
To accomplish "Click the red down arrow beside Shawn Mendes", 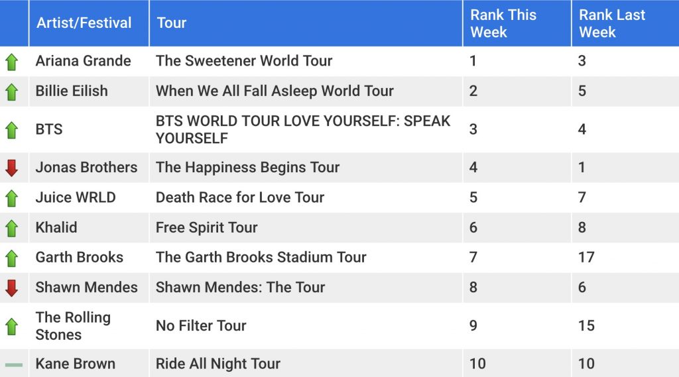I will click(x=12, y=288).
